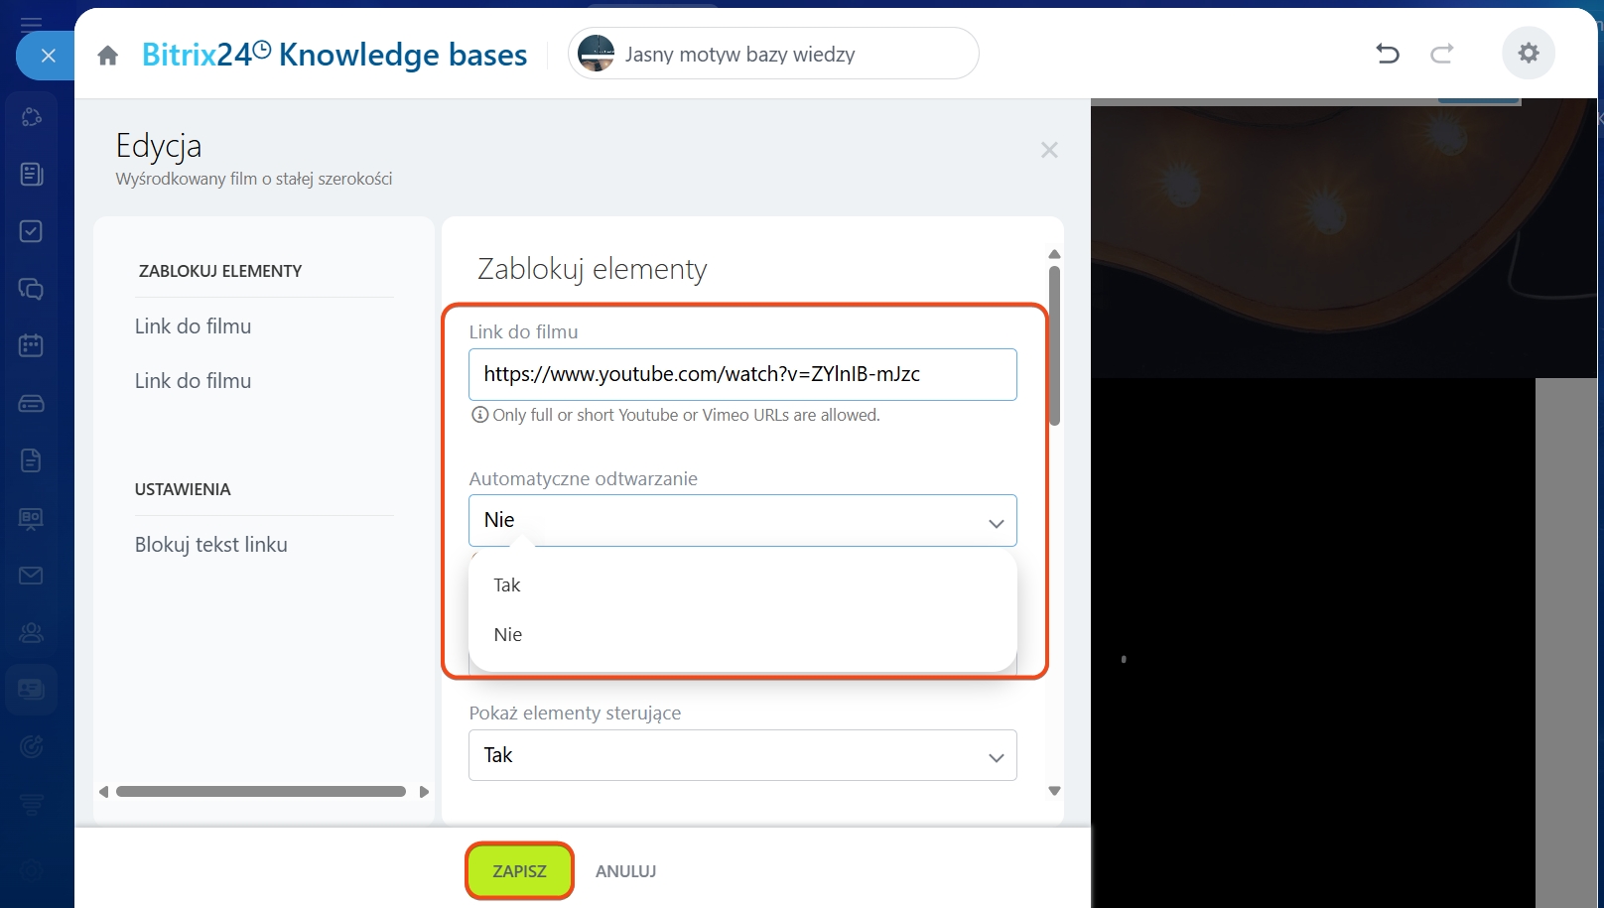Open the chat bubbles icon in the sidebar
This screenshot has height=908, width=1604.
(31, 289)
